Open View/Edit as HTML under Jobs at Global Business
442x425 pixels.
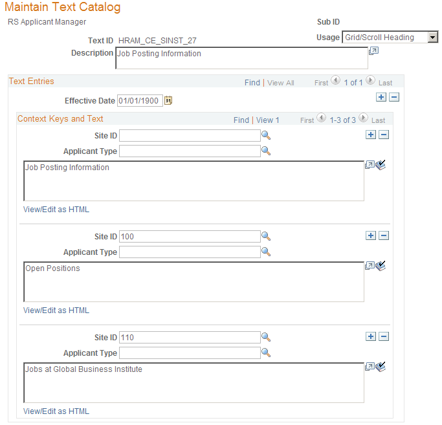[x=56, y=411]
